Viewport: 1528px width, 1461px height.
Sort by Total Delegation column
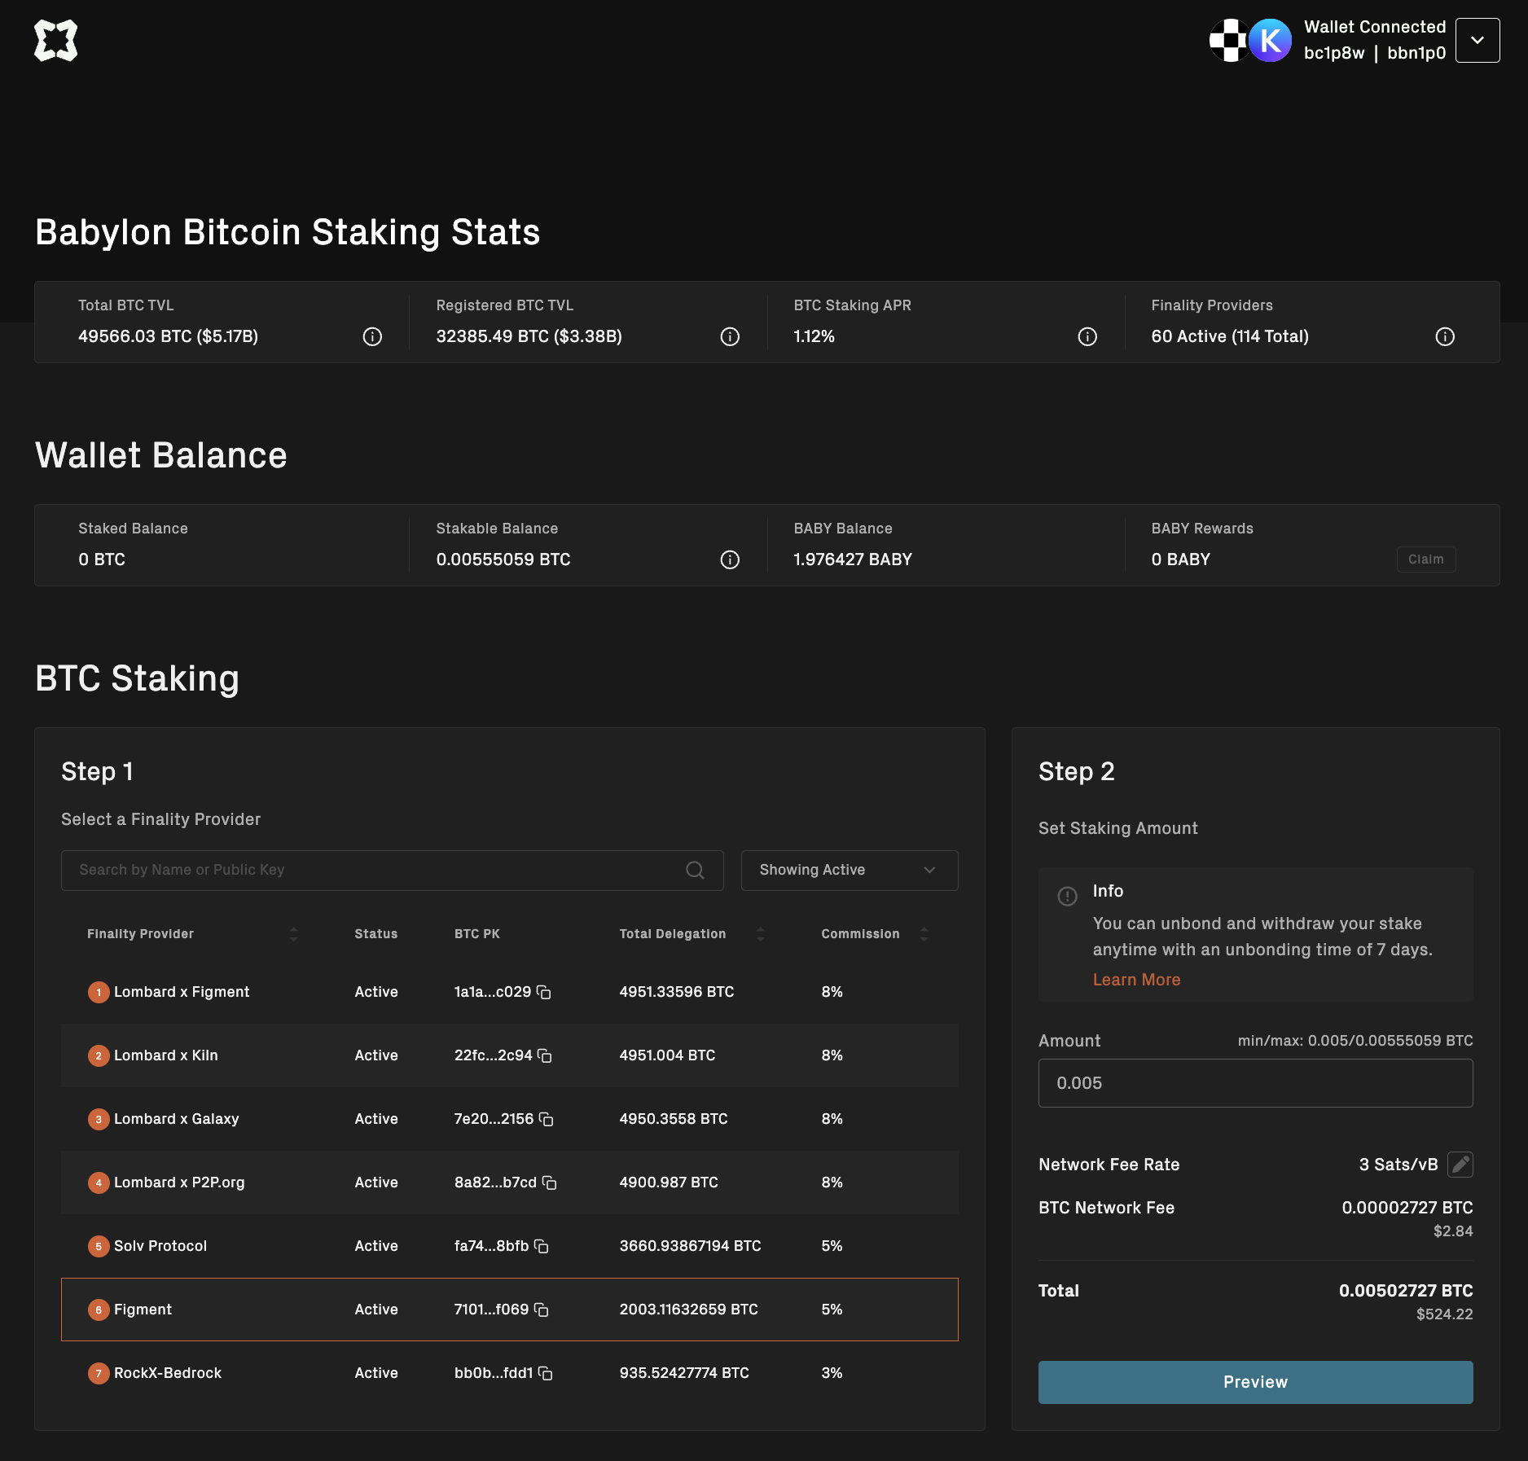760,934
